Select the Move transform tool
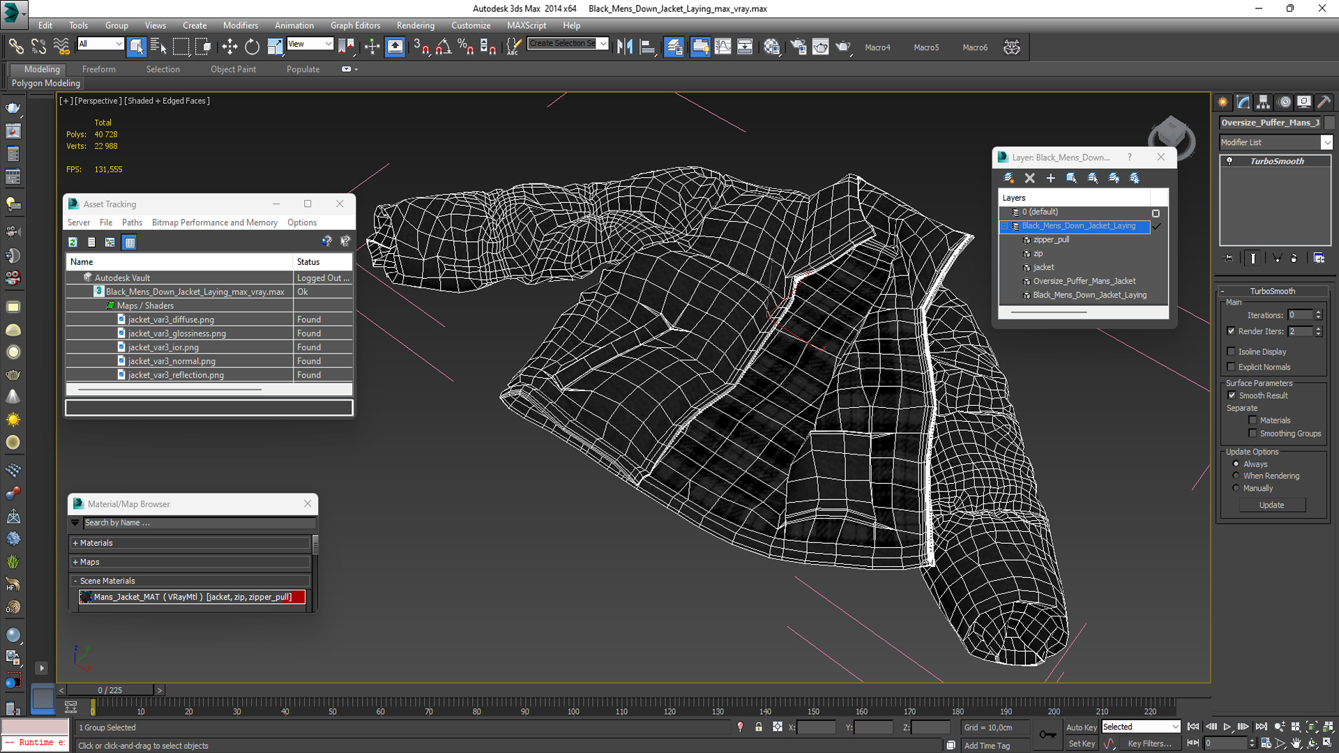Viewport: 1339px width, 753px height. click(229, 47)
